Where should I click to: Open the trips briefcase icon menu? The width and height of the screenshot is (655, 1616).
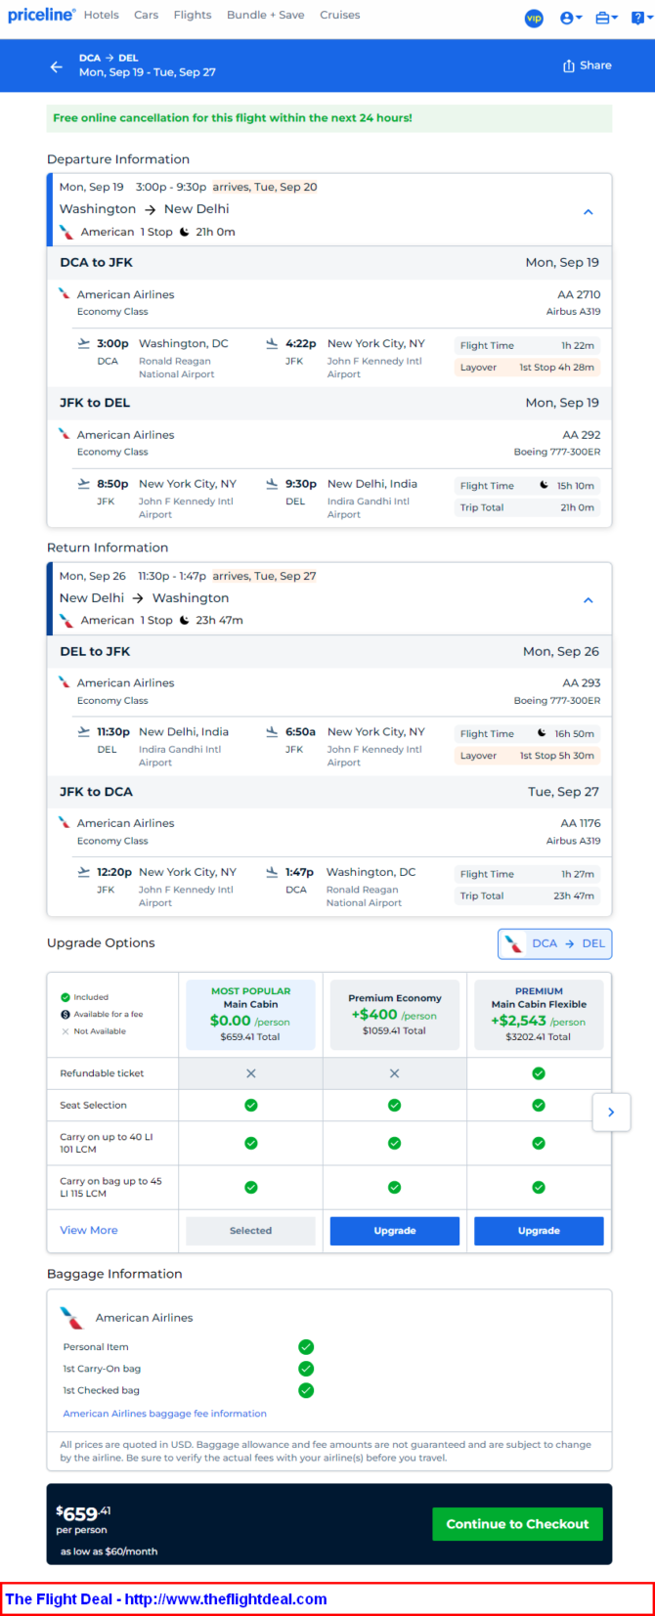tap(606, 18)
